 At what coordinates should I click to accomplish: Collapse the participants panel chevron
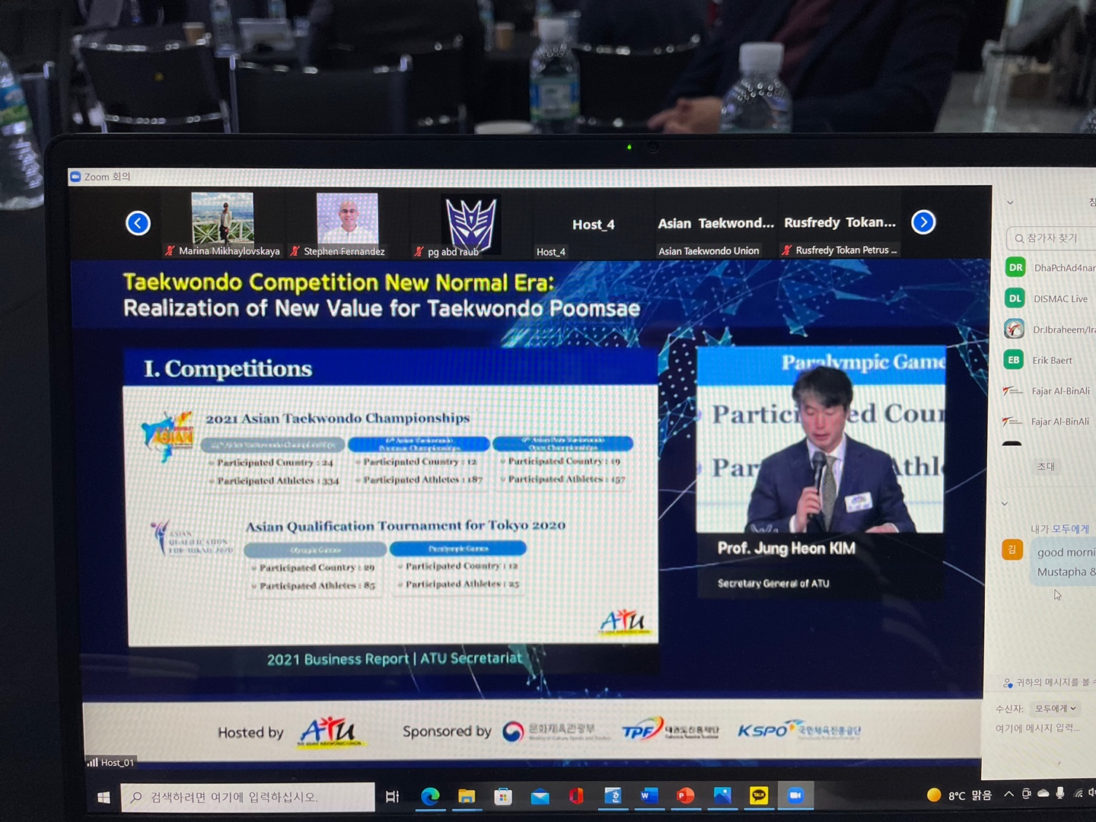pos(1010,202)
